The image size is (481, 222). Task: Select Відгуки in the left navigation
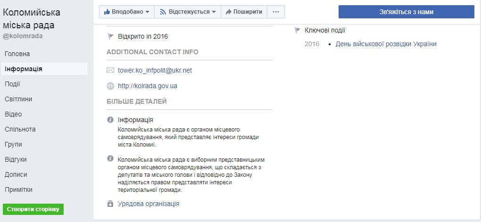pyautogui.click(x=16, y=159)
